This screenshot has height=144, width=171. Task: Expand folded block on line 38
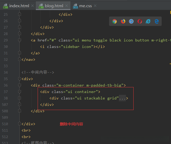click(x=19, y=98)
